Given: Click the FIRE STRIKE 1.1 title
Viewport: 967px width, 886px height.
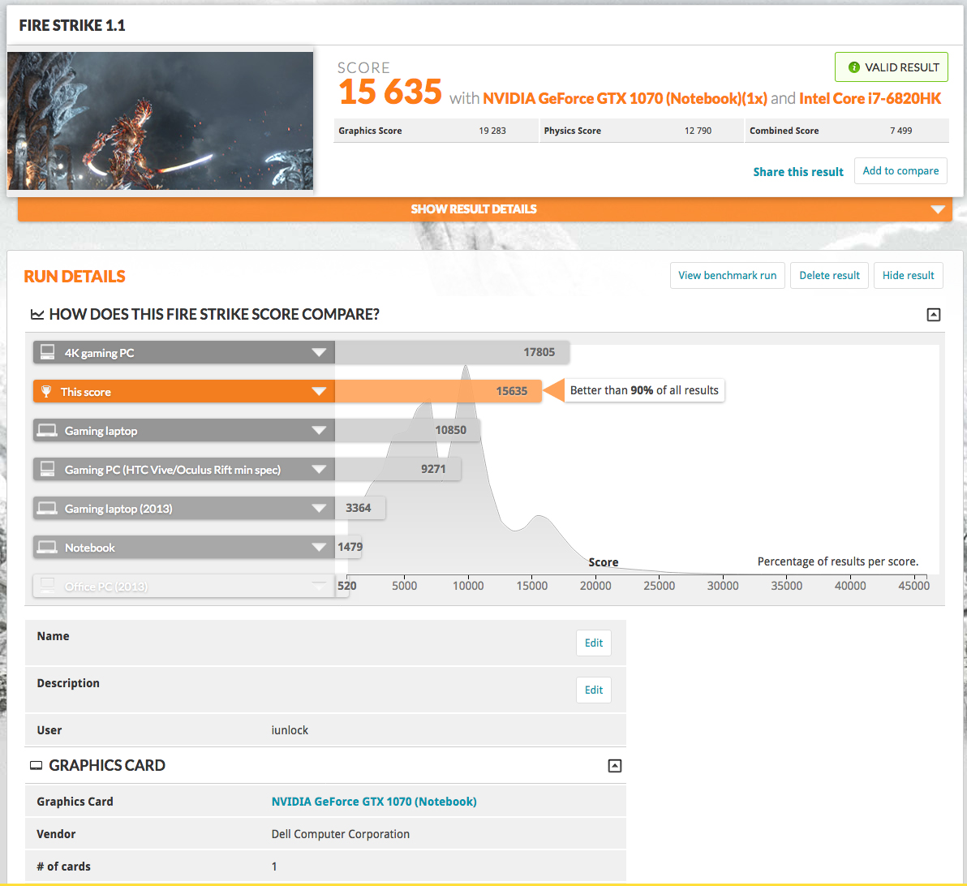Looking at the screenshot, I should (72, 25).
